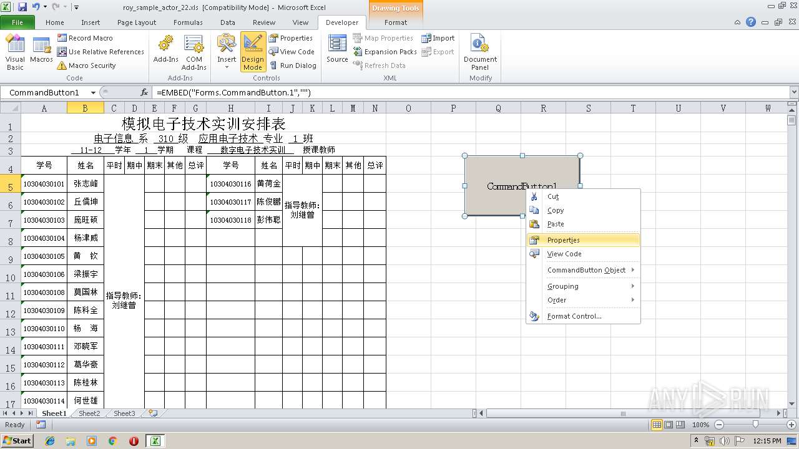
Task: Open the Format tab under Drawing Tools
Action: click(x=396, y=22)
